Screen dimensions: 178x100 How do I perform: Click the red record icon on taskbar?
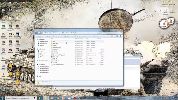(x=75, y=98)
